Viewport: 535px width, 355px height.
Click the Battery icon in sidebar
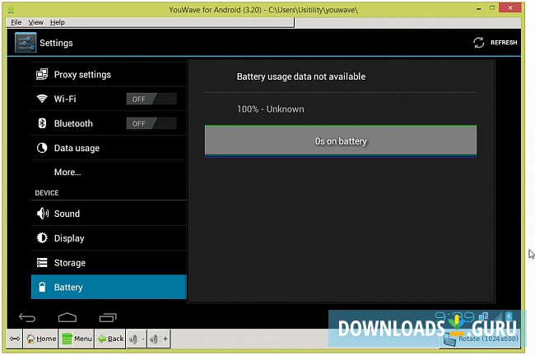coord(42,287)
